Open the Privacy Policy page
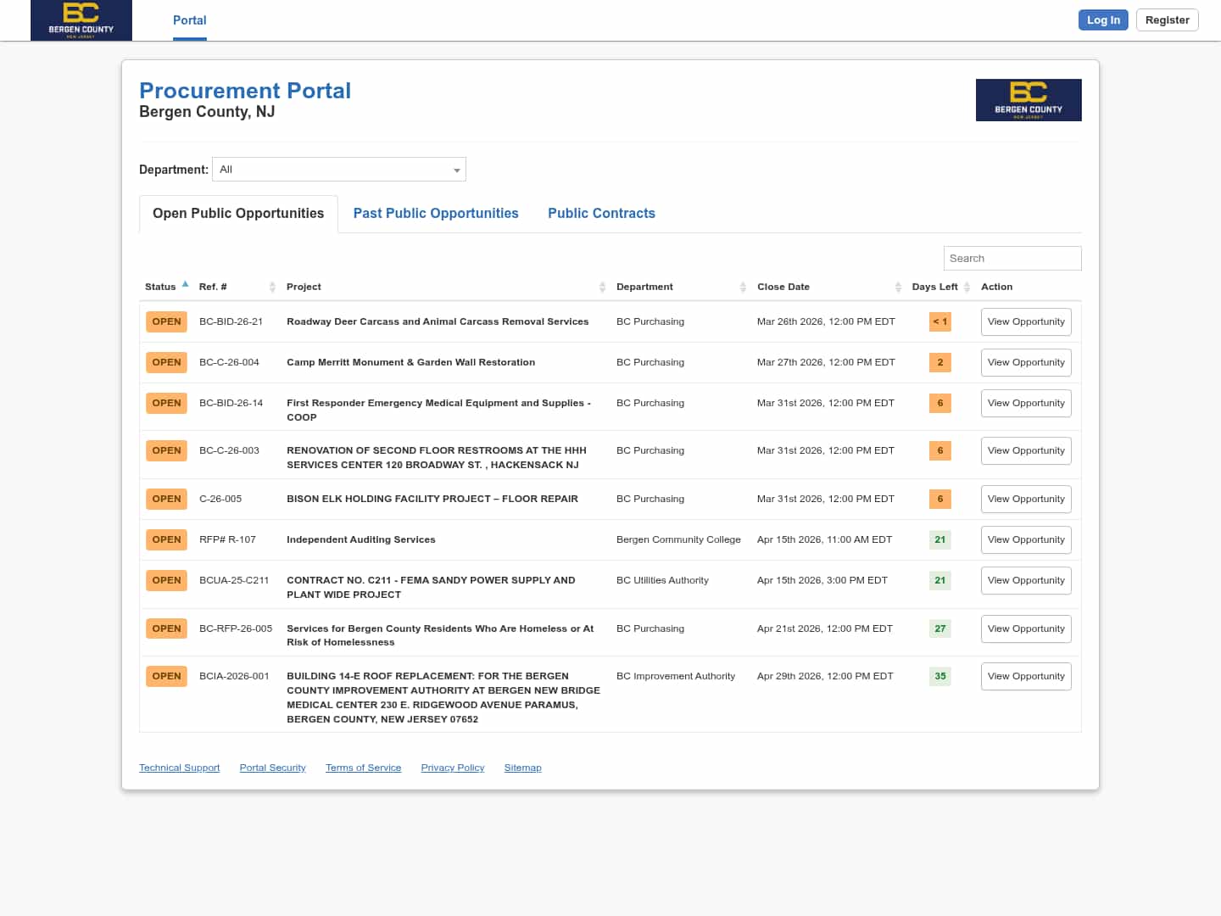 (452, 768)
